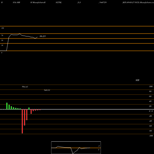Click the -1 label in mini chart
Viewport: 154px width, 154px height.
click(99, 146)
